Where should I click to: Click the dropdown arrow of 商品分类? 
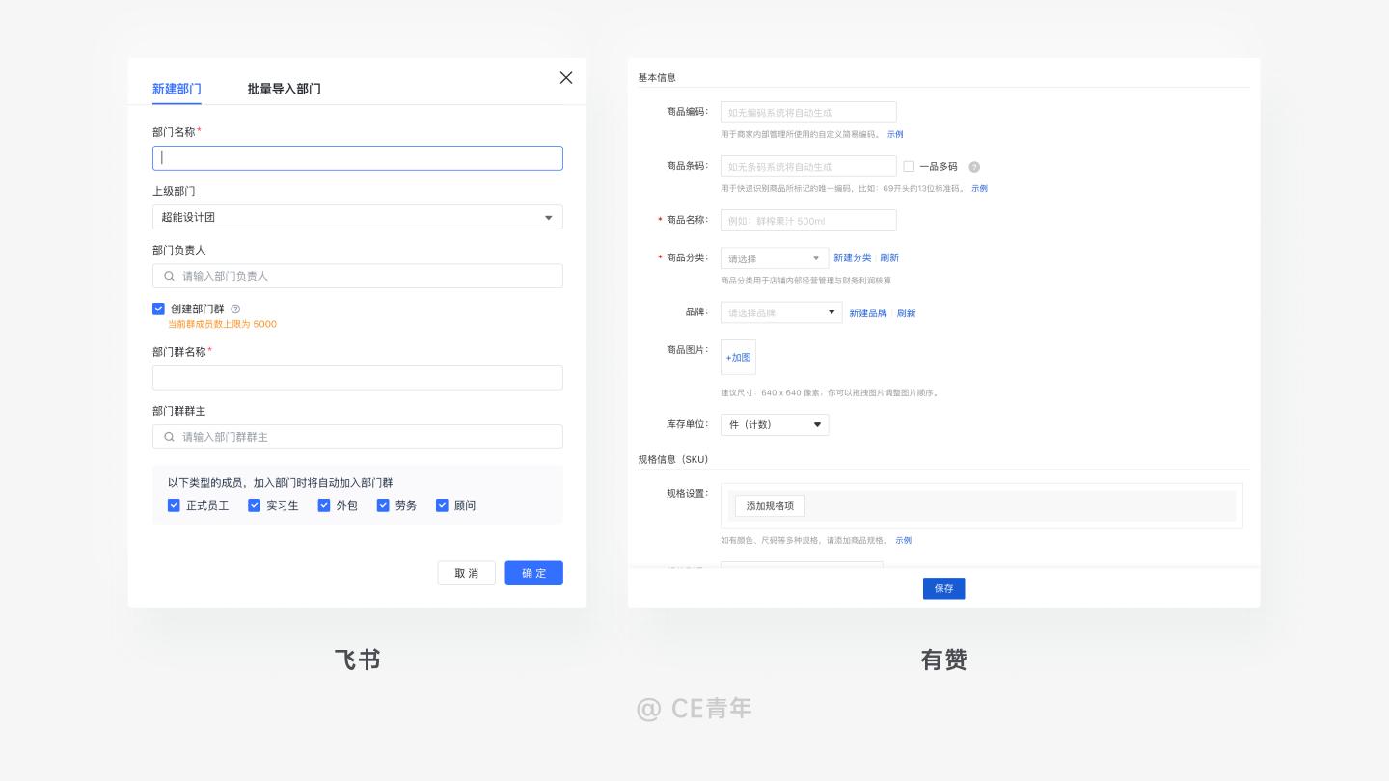[x=816, y=258]
